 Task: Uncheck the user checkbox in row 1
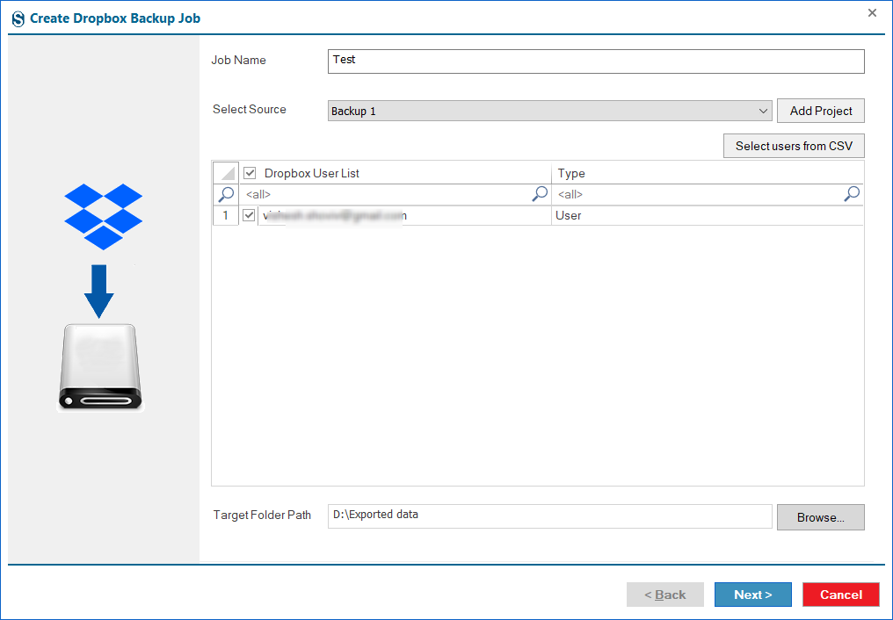249,215
